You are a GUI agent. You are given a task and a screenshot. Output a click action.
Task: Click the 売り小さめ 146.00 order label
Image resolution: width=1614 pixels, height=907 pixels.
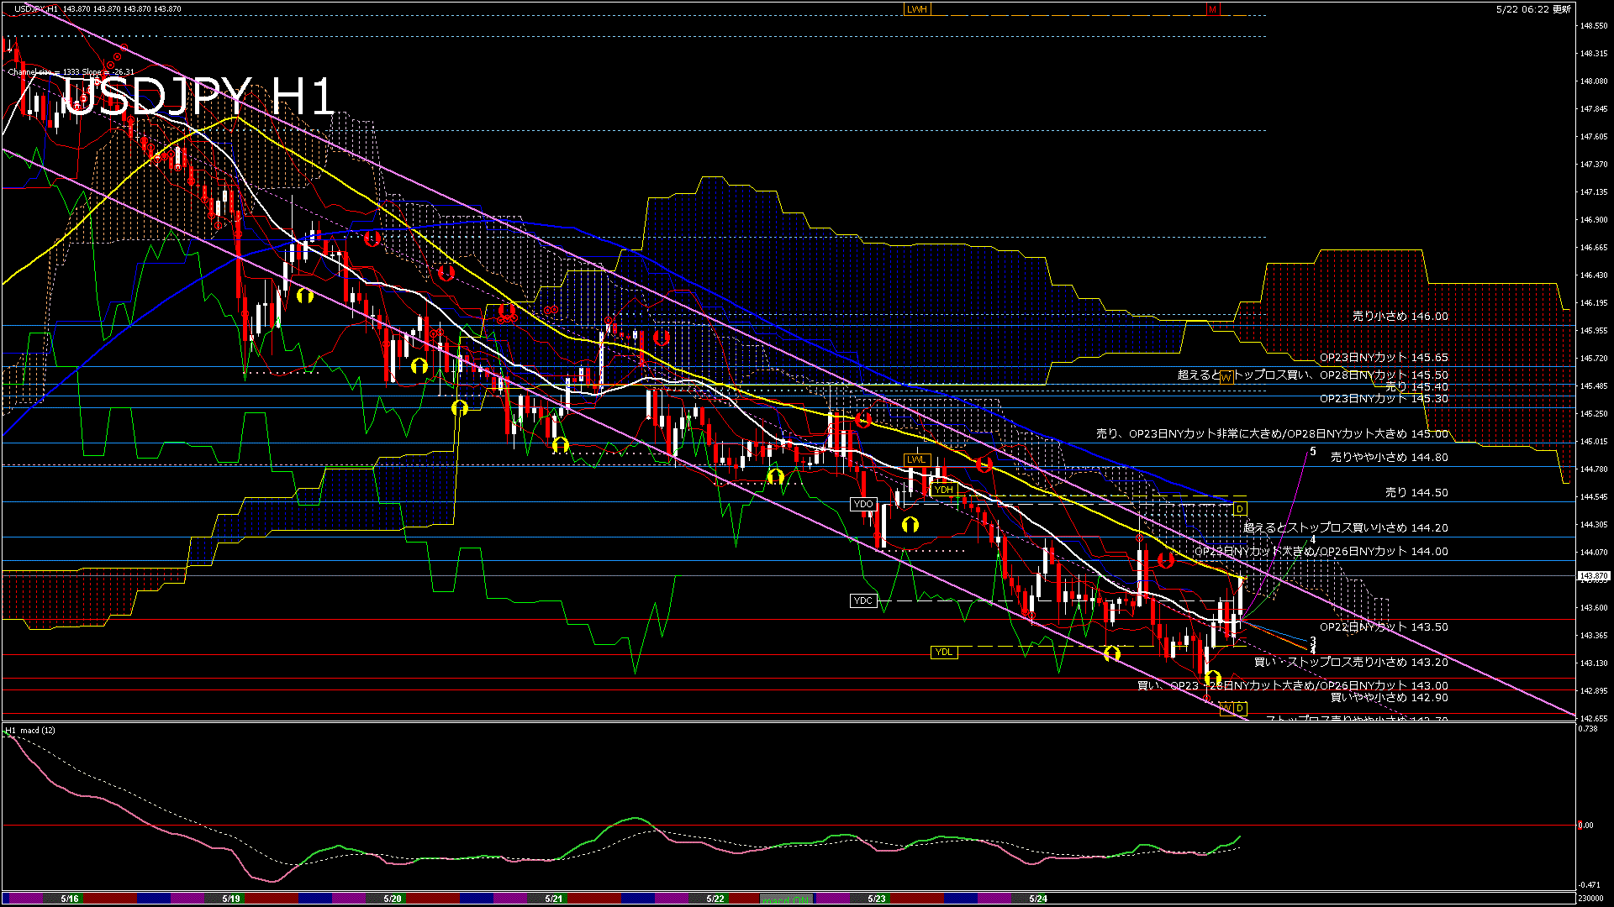tap(1400, 317)
